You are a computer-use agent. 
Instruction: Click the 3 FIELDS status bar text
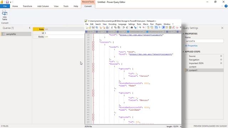(x=5, y=126)
